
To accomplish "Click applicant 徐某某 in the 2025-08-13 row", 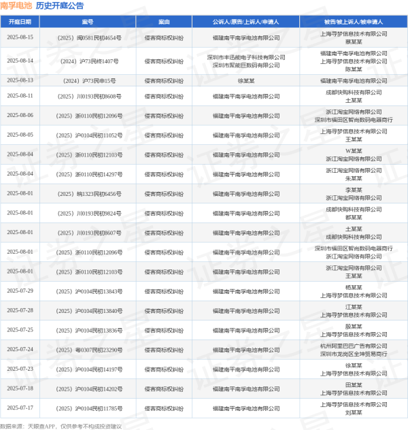I will (246, 81).
